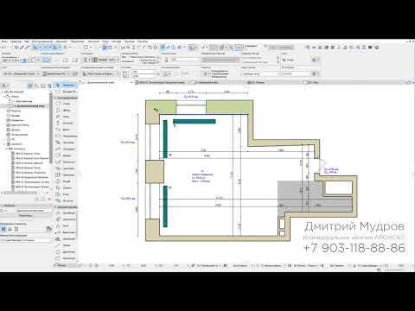Select the Line (Линия) tool

pyautogui.click(x=66, y=245)
